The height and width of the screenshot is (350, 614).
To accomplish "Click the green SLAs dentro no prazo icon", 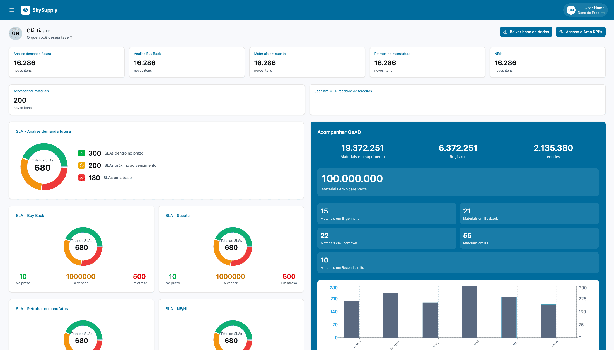I will pos(82,153).
